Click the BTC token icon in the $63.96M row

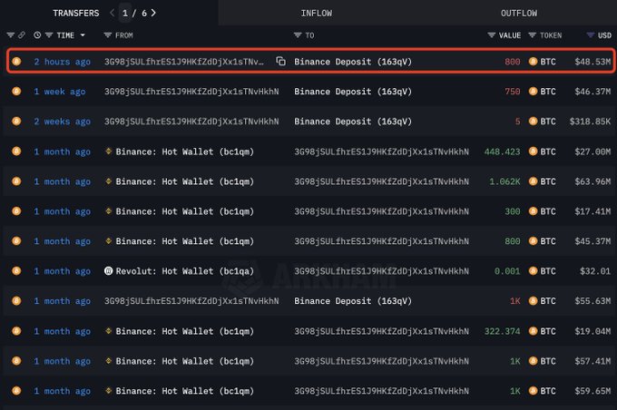click(x=534, y=181)
